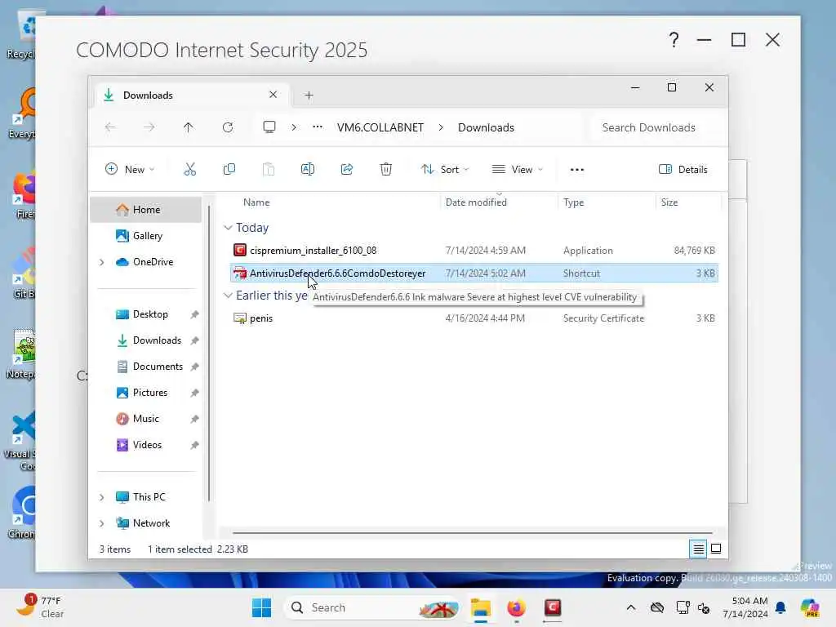836x627 pixels.
Task: Collapse the Today group
Action: pyautogui.click(x=229, y=228)
